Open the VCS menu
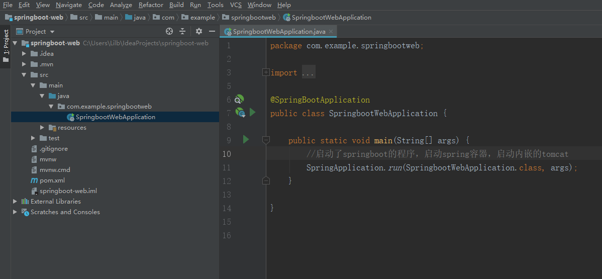 click(236, 5)
